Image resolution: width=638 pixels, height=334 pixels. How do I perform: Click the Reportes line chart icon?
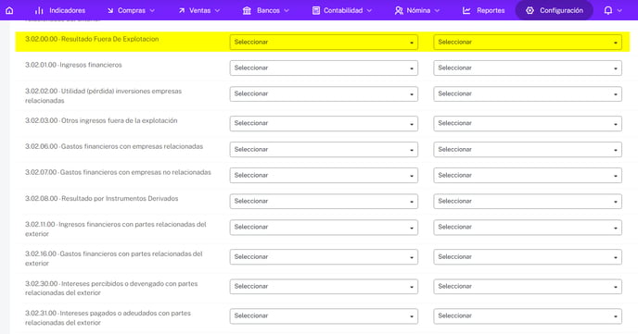pos(466,10)
